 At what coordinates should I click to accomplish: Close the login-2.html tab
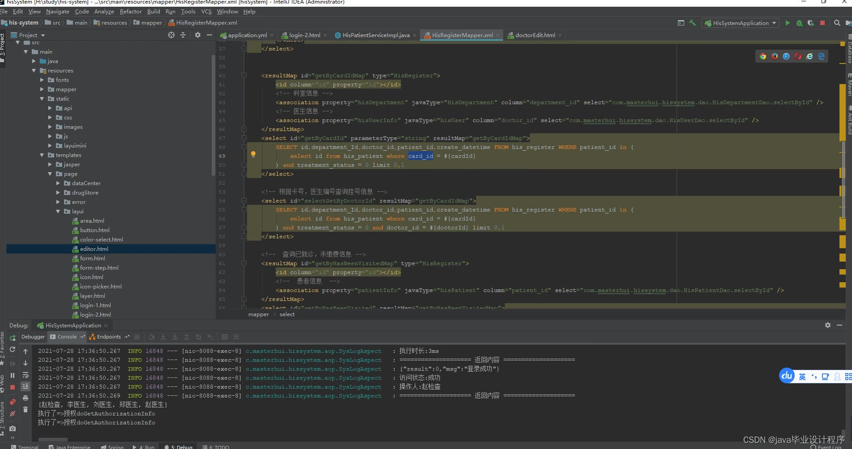325,35
